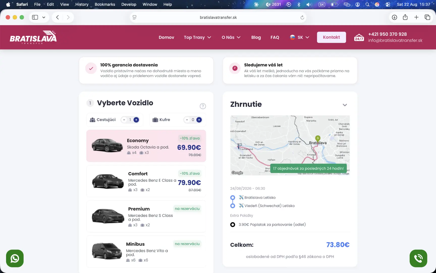436x273 pixels.
Task: Increase passengers with Cestujúci plus button
Action: pyautogui.click(x=136, y=120)
